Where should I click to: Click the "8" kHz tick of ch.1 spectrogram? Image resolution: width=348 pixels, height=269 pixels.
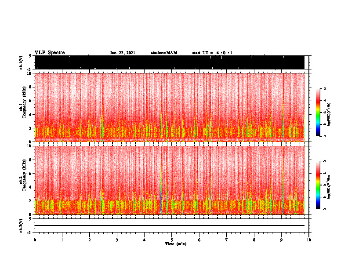31,87
